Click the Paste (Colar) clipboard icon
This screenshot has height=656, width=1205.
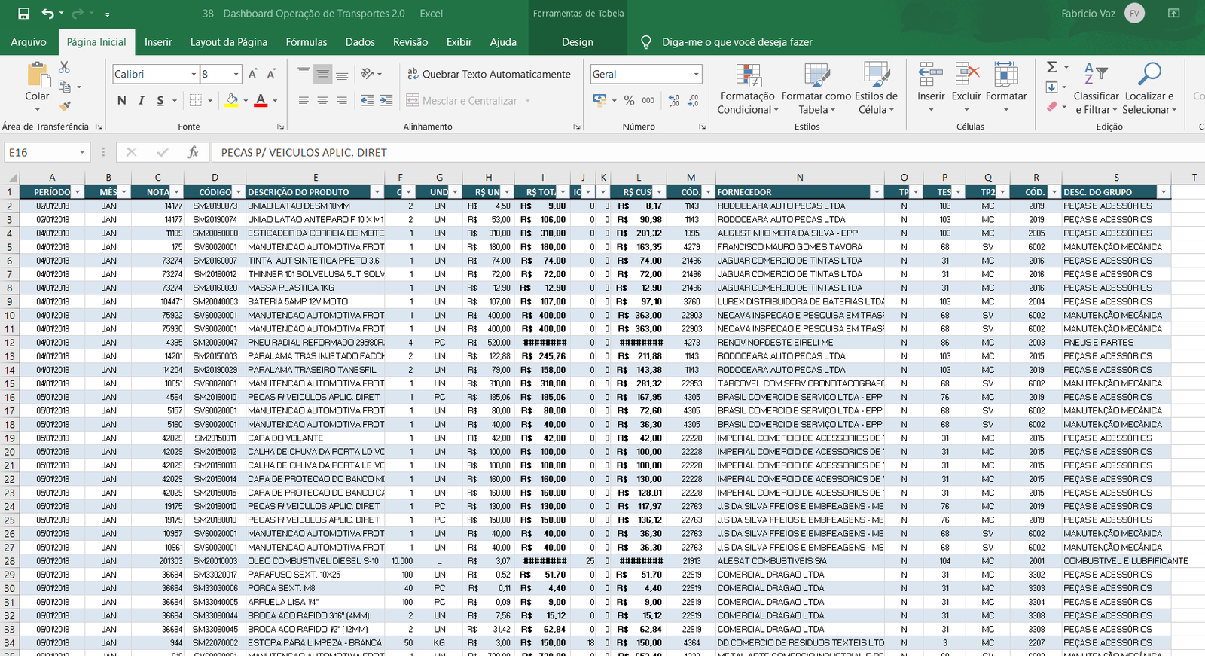click(38, 75)
